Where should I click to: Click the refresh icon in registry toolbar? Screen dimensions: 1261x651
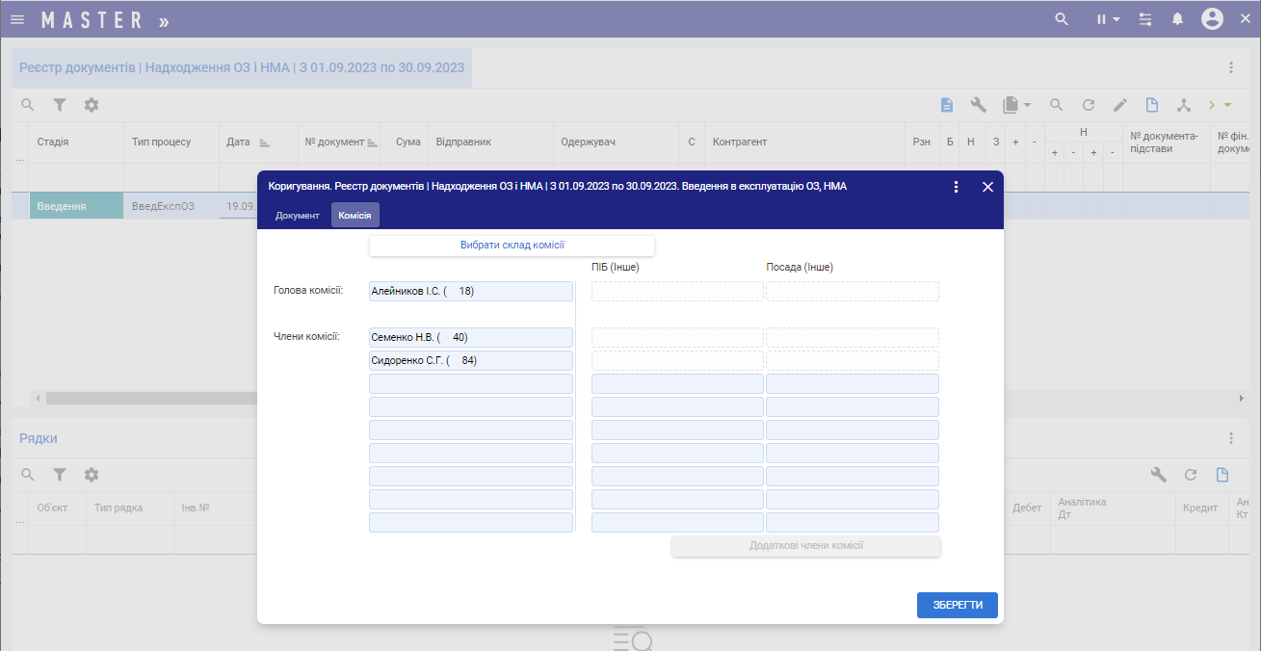(x=1089, y=105)
